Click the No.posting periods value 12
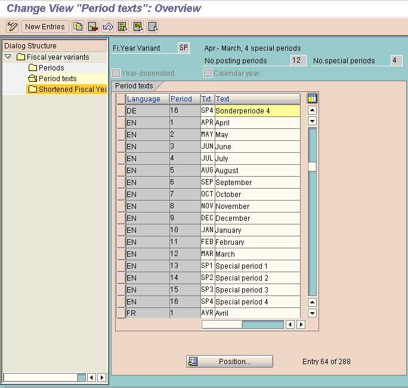The image size is (408, 388). pos(298,60)
